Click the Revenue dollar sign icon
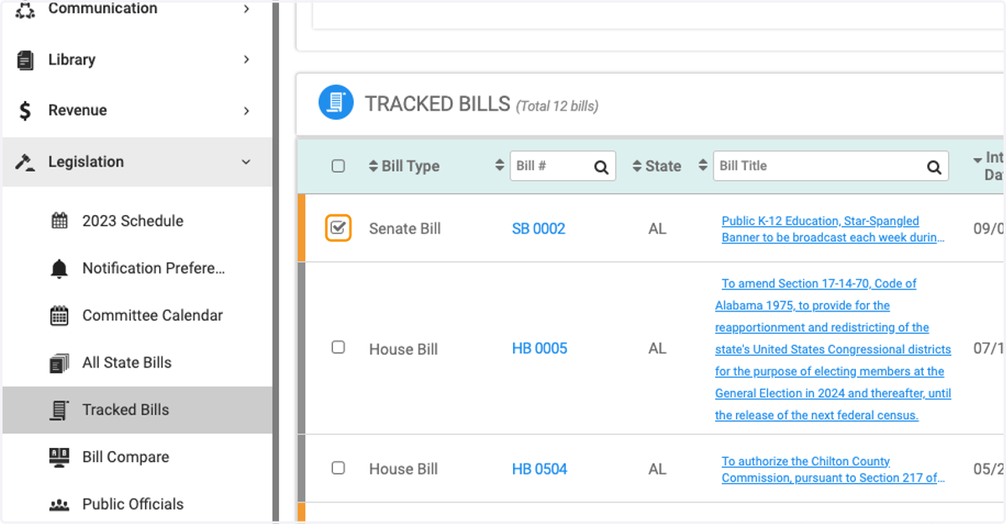The image size is (1006, 524). click(25, 110)
